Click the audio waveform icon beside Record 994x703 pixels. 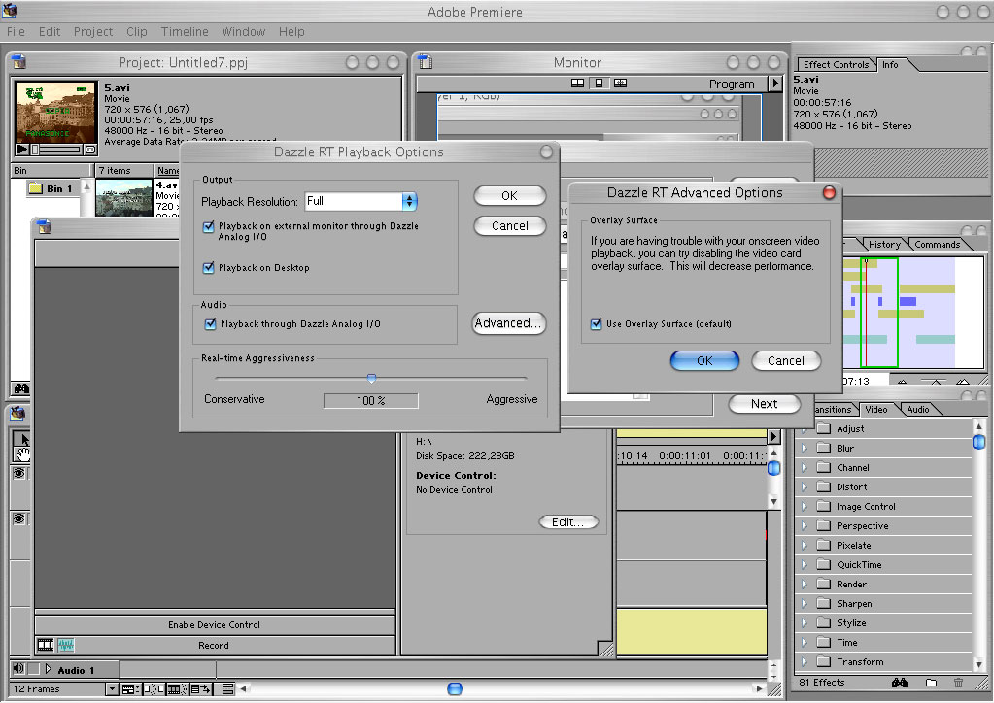click(66, 645)
